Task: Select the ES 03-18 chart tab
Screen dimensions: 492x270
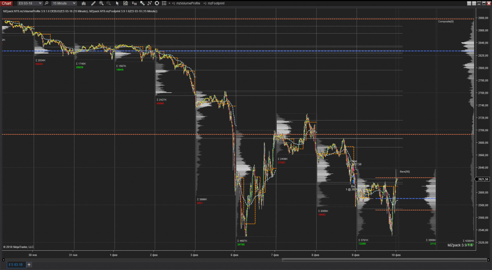Action: 16,265
